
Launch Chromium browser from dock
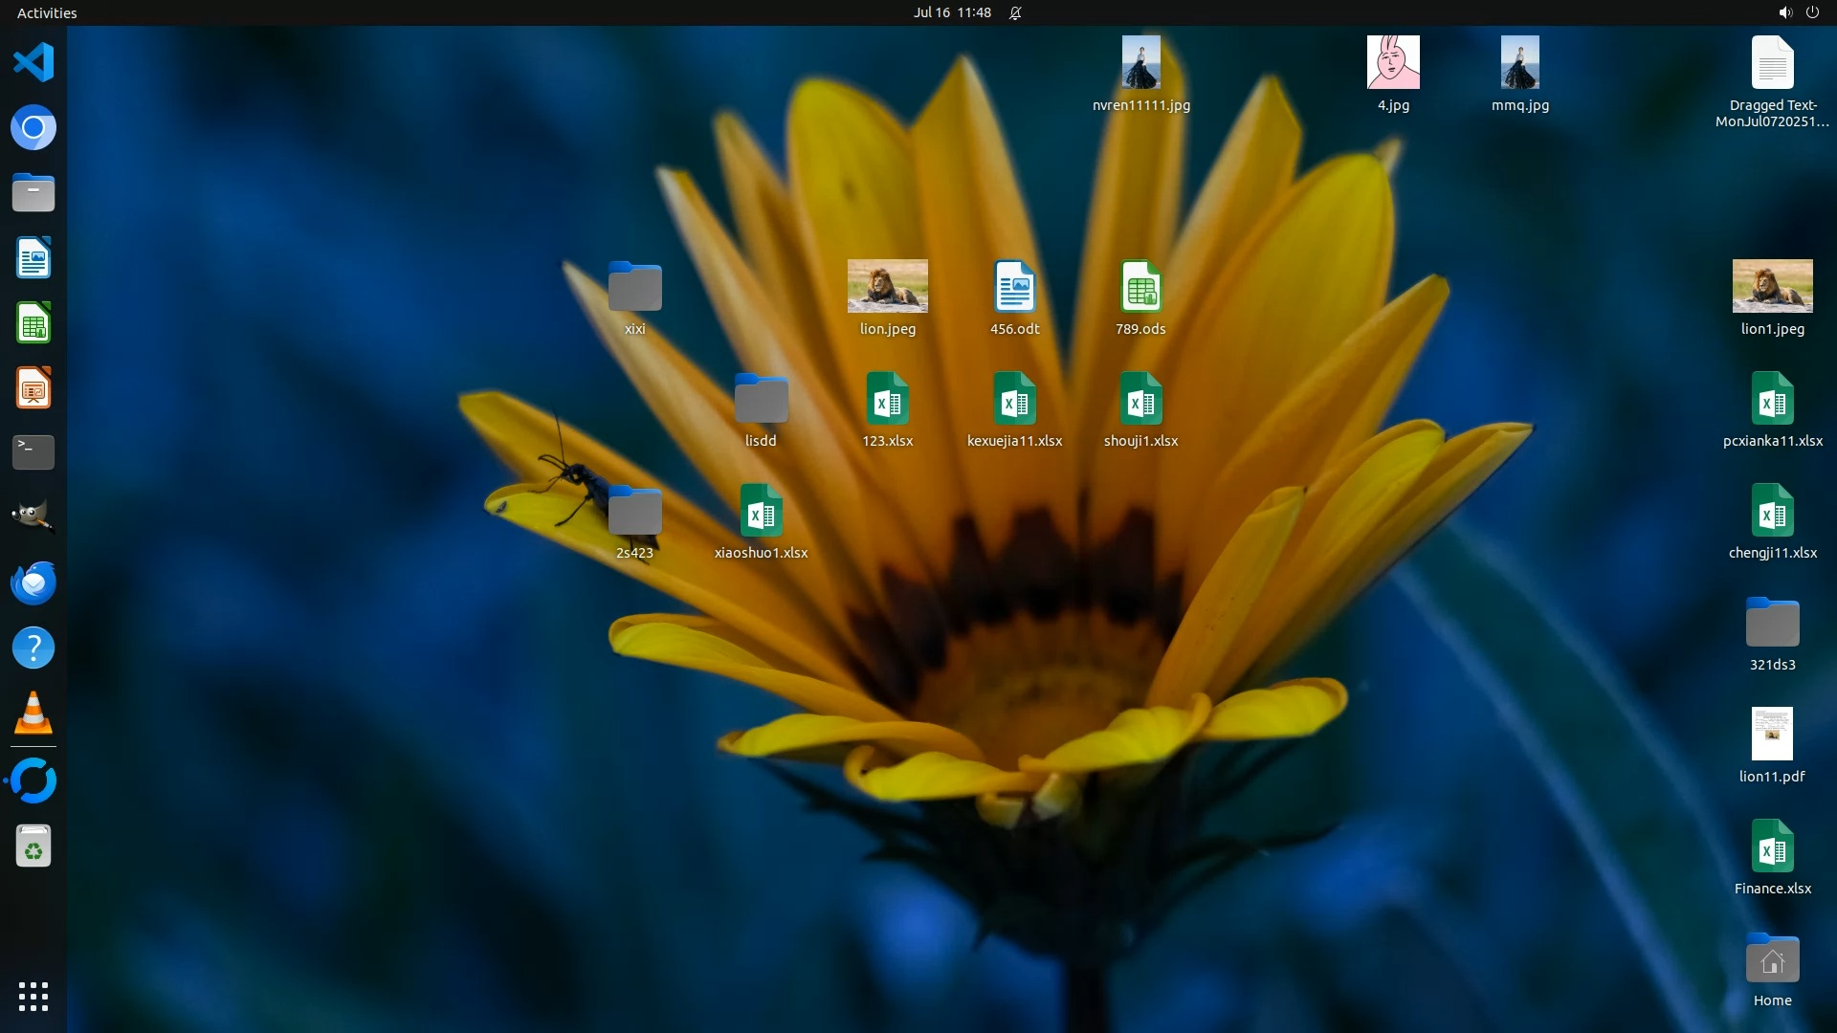(x=33, y=128)
